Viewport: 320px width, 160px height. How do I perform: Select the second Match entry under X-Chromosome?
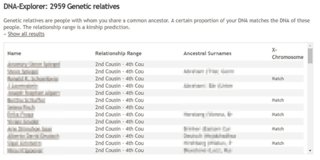coord(278,100)
